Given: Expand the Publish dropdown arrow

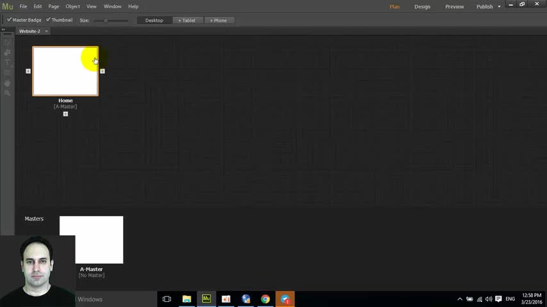Looking at the screenshot, I should [x=499, y=6].
